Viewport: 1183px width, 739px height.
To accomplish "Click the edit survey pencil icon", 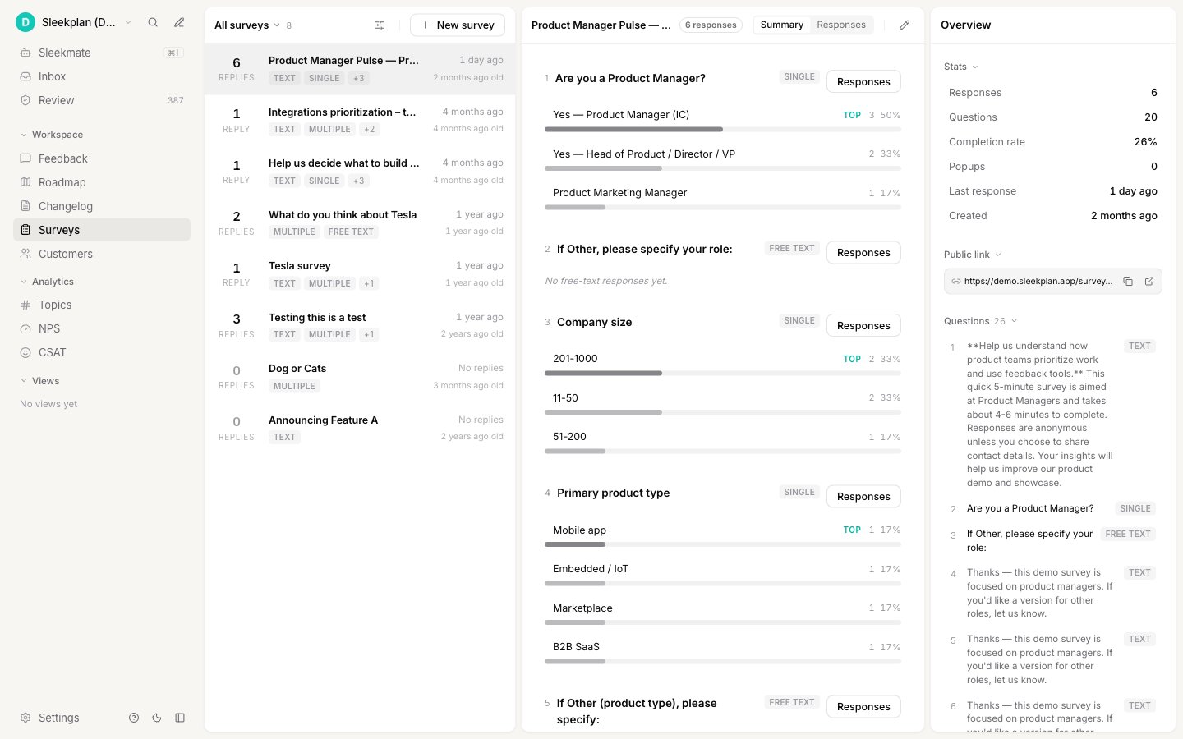I will click(x=905, y=25).
